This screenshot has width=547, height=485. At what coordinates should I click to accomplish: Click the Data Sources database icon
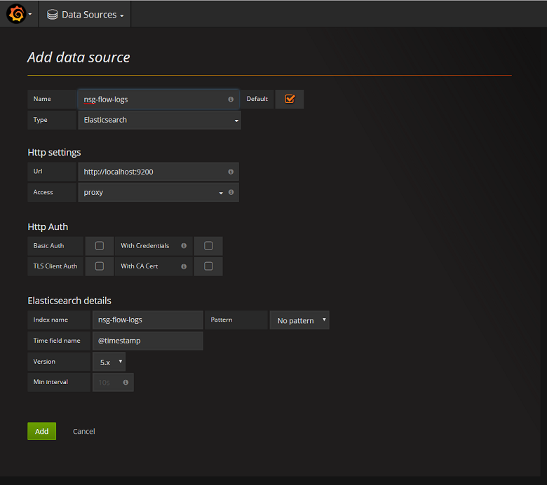tap(53, 15)
